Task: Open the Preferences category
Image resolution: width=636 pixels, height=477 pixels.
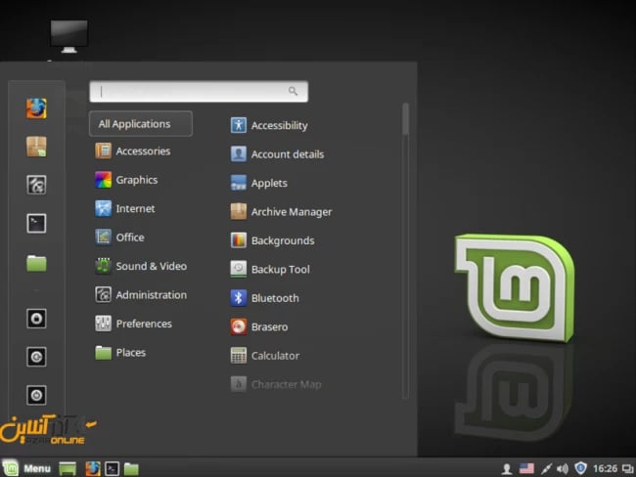Action: pyautogui.click(x=134, y=324)
